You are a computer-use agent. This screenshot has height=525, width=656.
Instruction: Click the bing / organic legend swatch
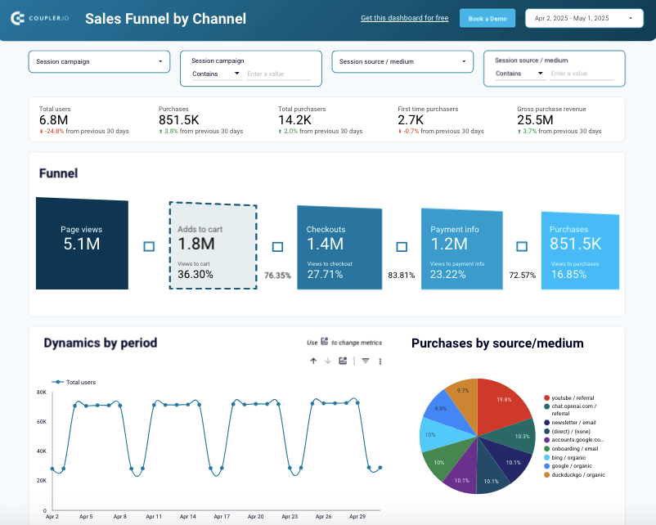click(546, 458)
